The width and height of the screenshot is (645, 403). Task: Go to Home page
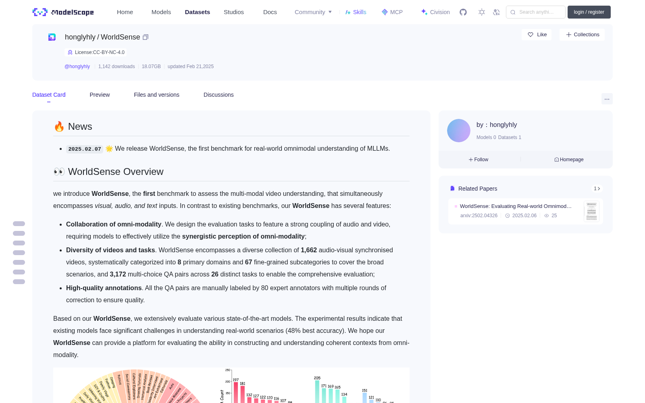(x=125, y=12)
